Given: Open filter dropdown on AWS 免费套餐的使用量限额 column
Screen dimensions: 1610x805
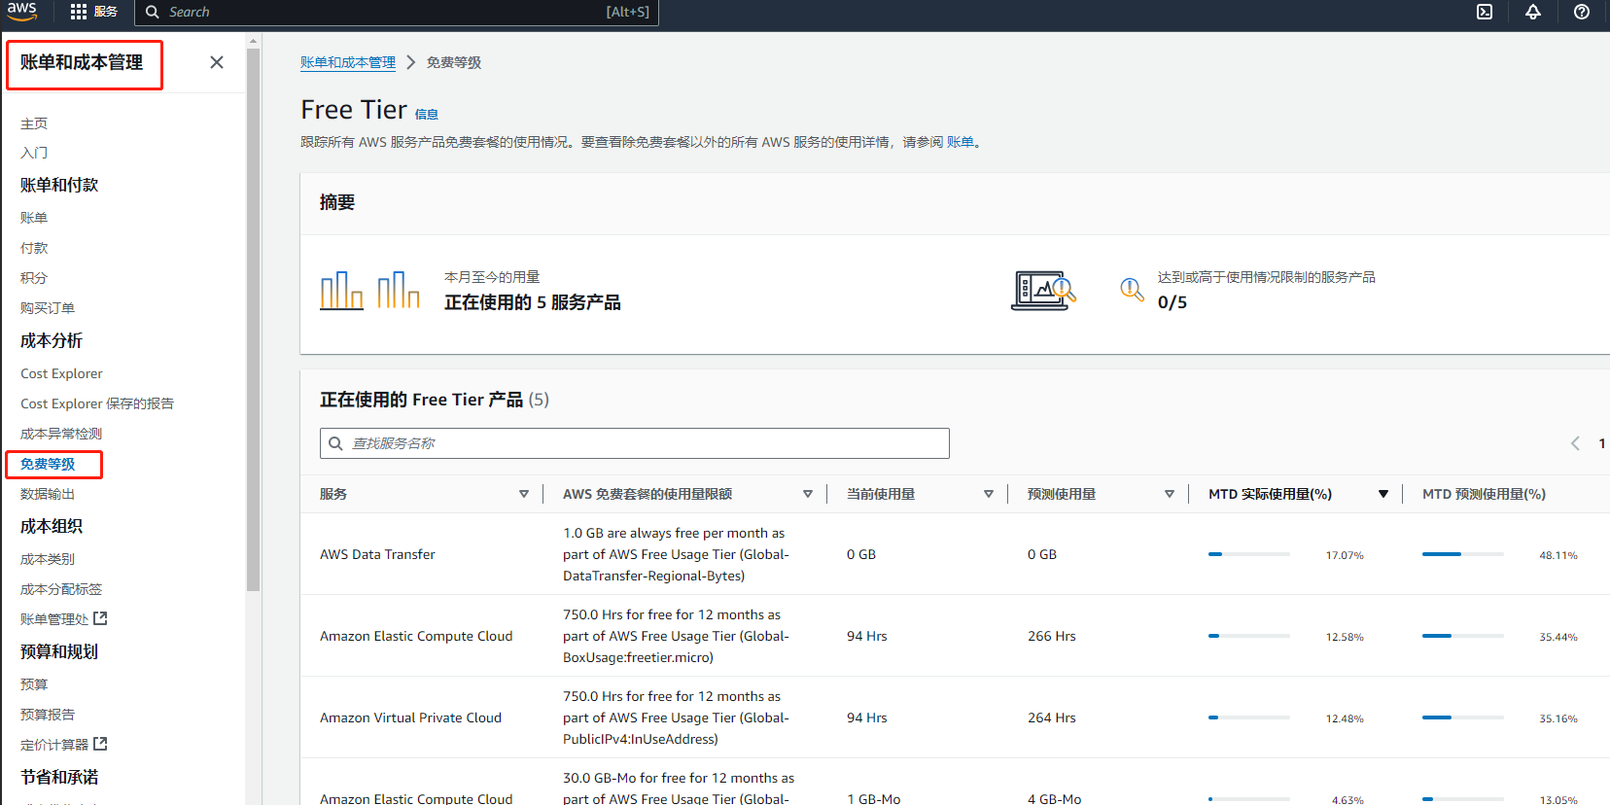Looking at the screenshot, I should 808,494.
